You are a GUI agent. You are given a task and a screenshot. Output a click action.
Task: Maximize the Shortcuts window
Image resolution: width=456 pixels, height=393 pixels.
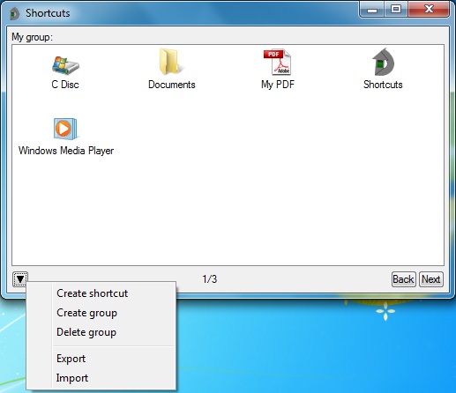(396, 10)
